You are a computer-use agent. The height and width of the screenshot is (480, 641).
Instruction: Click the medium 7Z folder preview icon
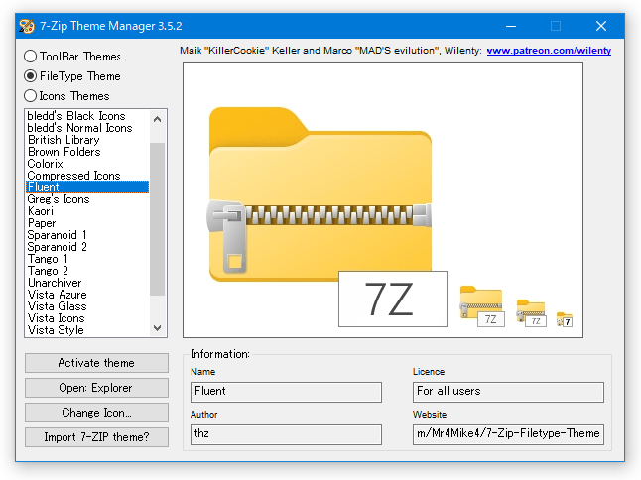482,306
